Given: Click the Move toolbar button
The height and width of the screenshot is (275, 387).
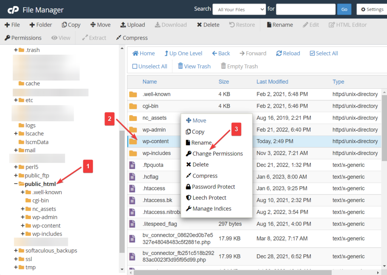Looking at the screenshot, I should [101, 25].
